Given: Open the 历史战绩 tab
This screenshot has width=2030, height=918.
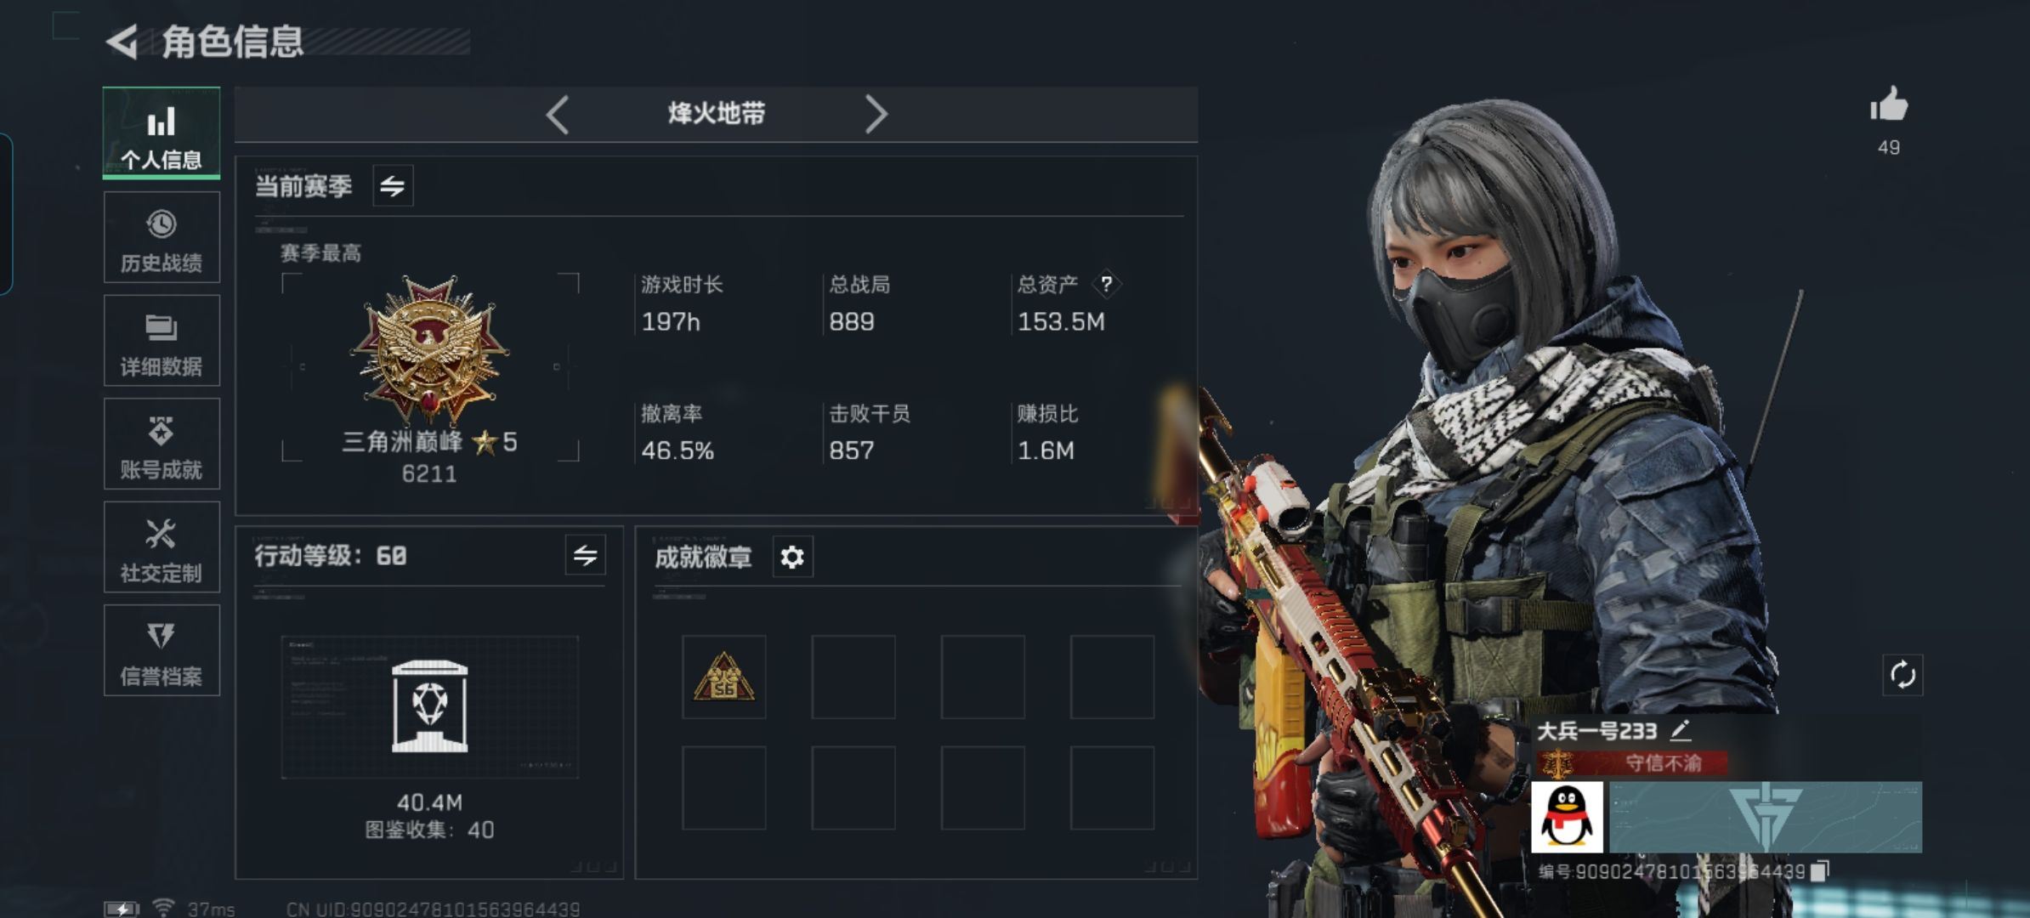Looking at the screenshot, I should click(x=162, y=237).
